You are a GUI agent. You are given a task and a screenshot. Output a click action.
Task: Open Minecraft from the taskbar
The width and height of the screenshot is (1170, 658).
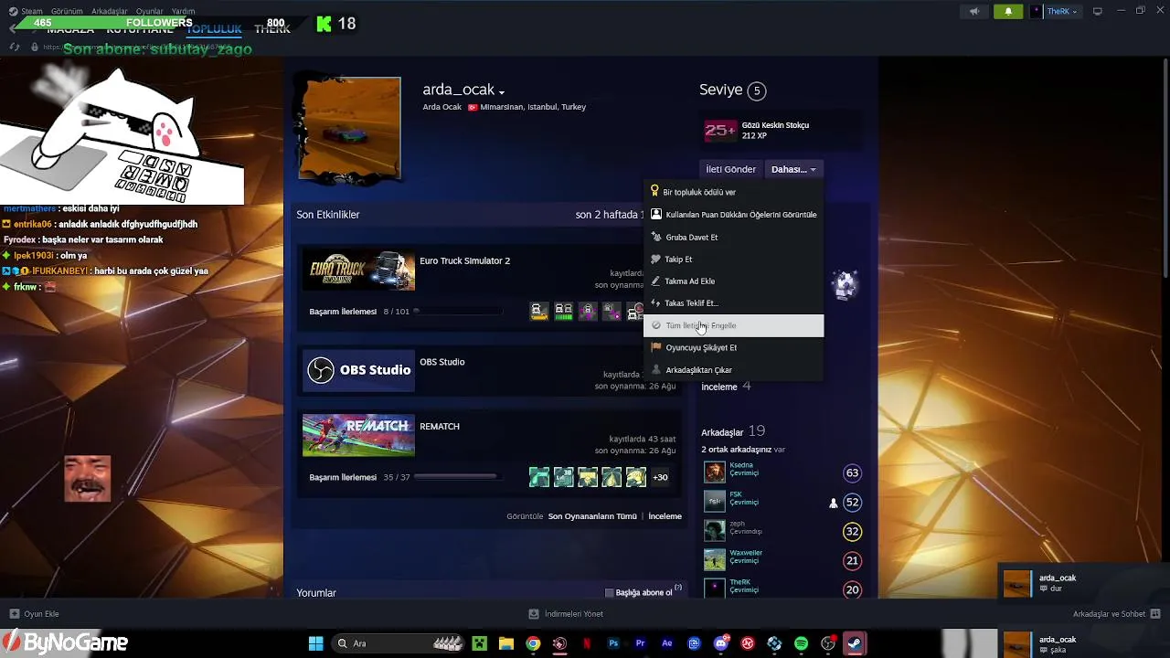coord(479,643)
